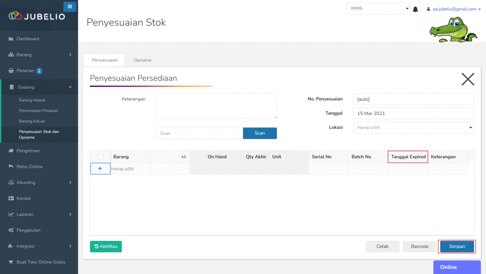Open the Pengaturan gears icon
This screenshot has width=486, height=274.
[x=11, y=230]
